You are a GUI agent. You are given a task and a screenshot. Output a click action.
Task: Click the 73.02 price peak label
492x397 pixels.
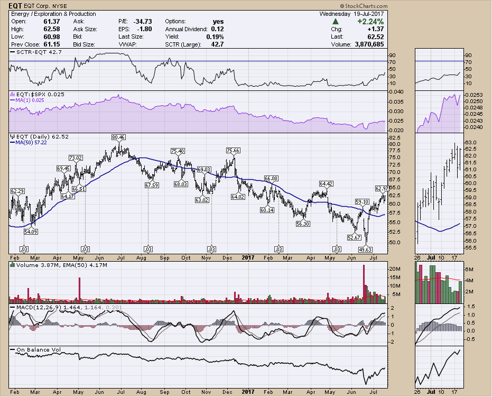point(76,158)
